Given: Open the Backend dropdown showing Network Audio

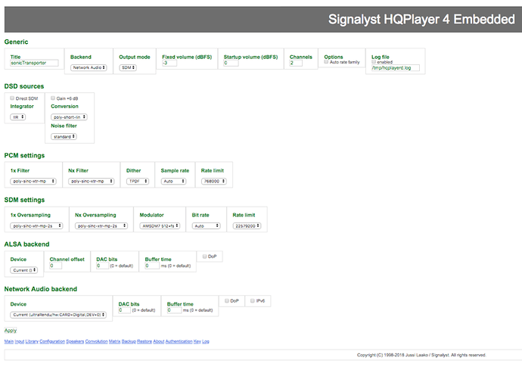Looking at the screenshot, I should click(89, 67).
